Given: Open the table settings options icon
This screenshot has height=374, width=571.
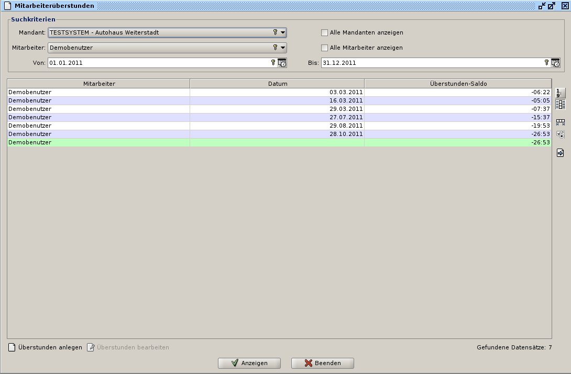Looking at the screenshot, I should tap(560, 134).
